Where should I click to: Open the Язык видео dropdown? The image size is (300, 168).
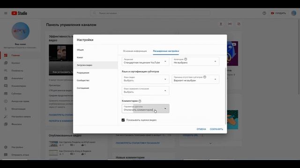(x=145, y=79)
